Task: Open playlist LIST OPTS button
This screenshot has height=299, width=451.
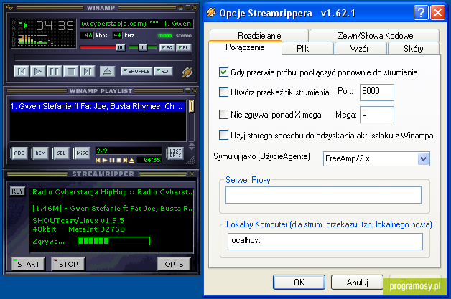Action: [175, 153]
